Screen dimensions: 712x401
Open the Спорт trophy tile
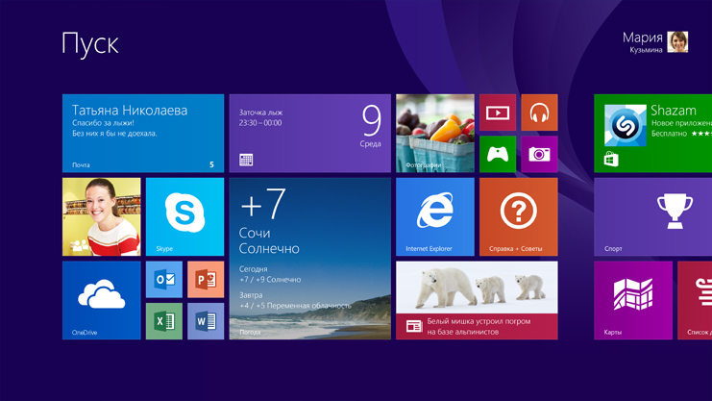[653, 217]
